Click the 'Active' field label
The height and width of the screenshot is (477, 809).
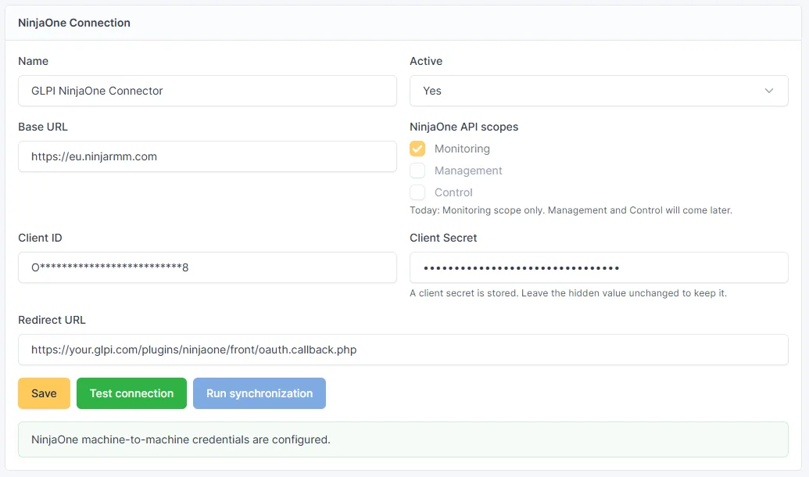426,61
